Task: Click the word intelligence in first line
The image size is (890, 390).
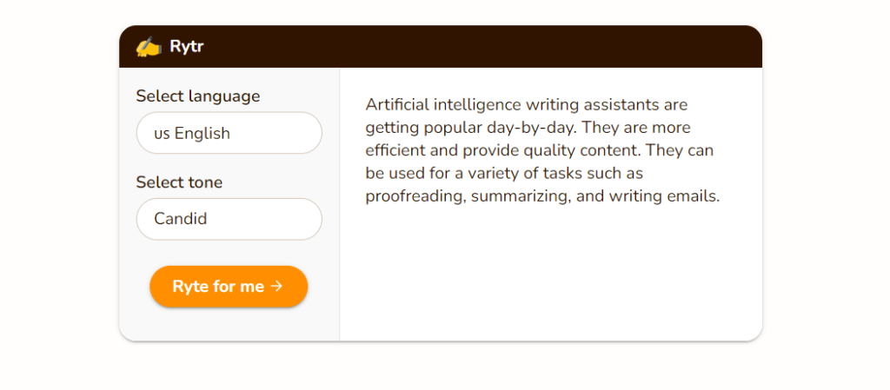Action: [x=482, y=105]
